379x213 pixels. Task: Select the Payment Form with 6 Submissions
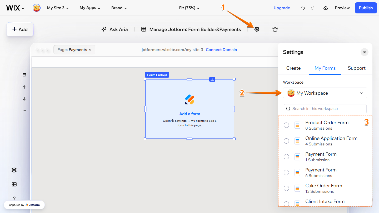coord(286,173)
